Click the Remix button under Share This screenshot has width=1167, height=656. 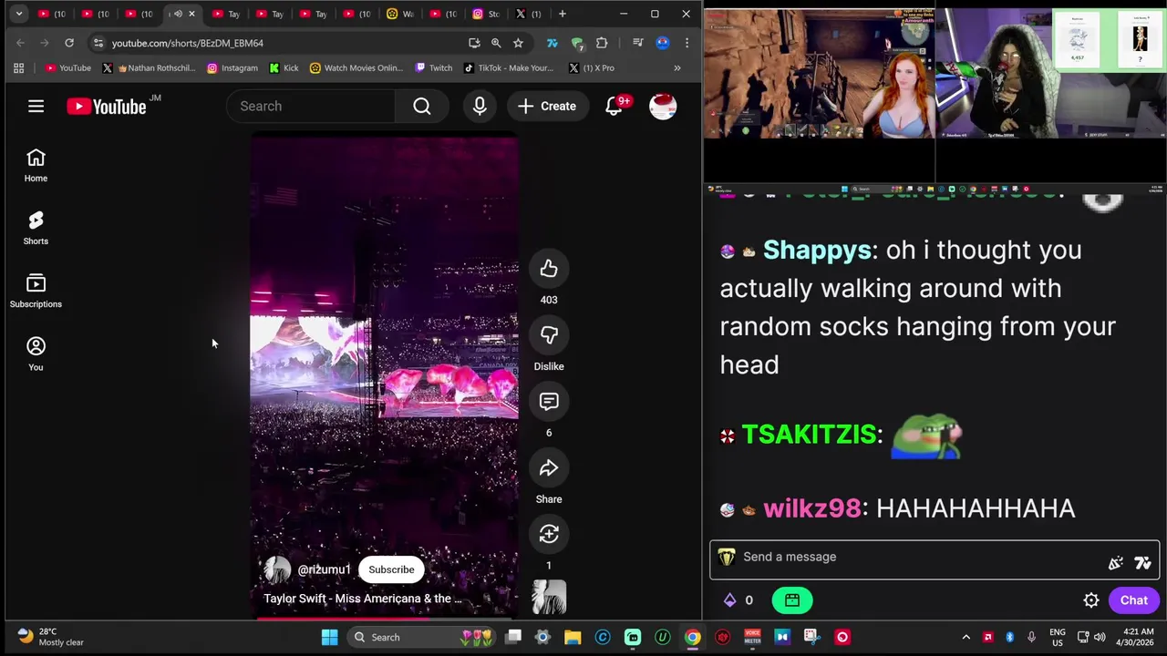click(x=549, y=535)
